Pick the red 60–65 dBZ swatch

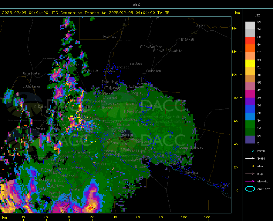coord(250,41)
